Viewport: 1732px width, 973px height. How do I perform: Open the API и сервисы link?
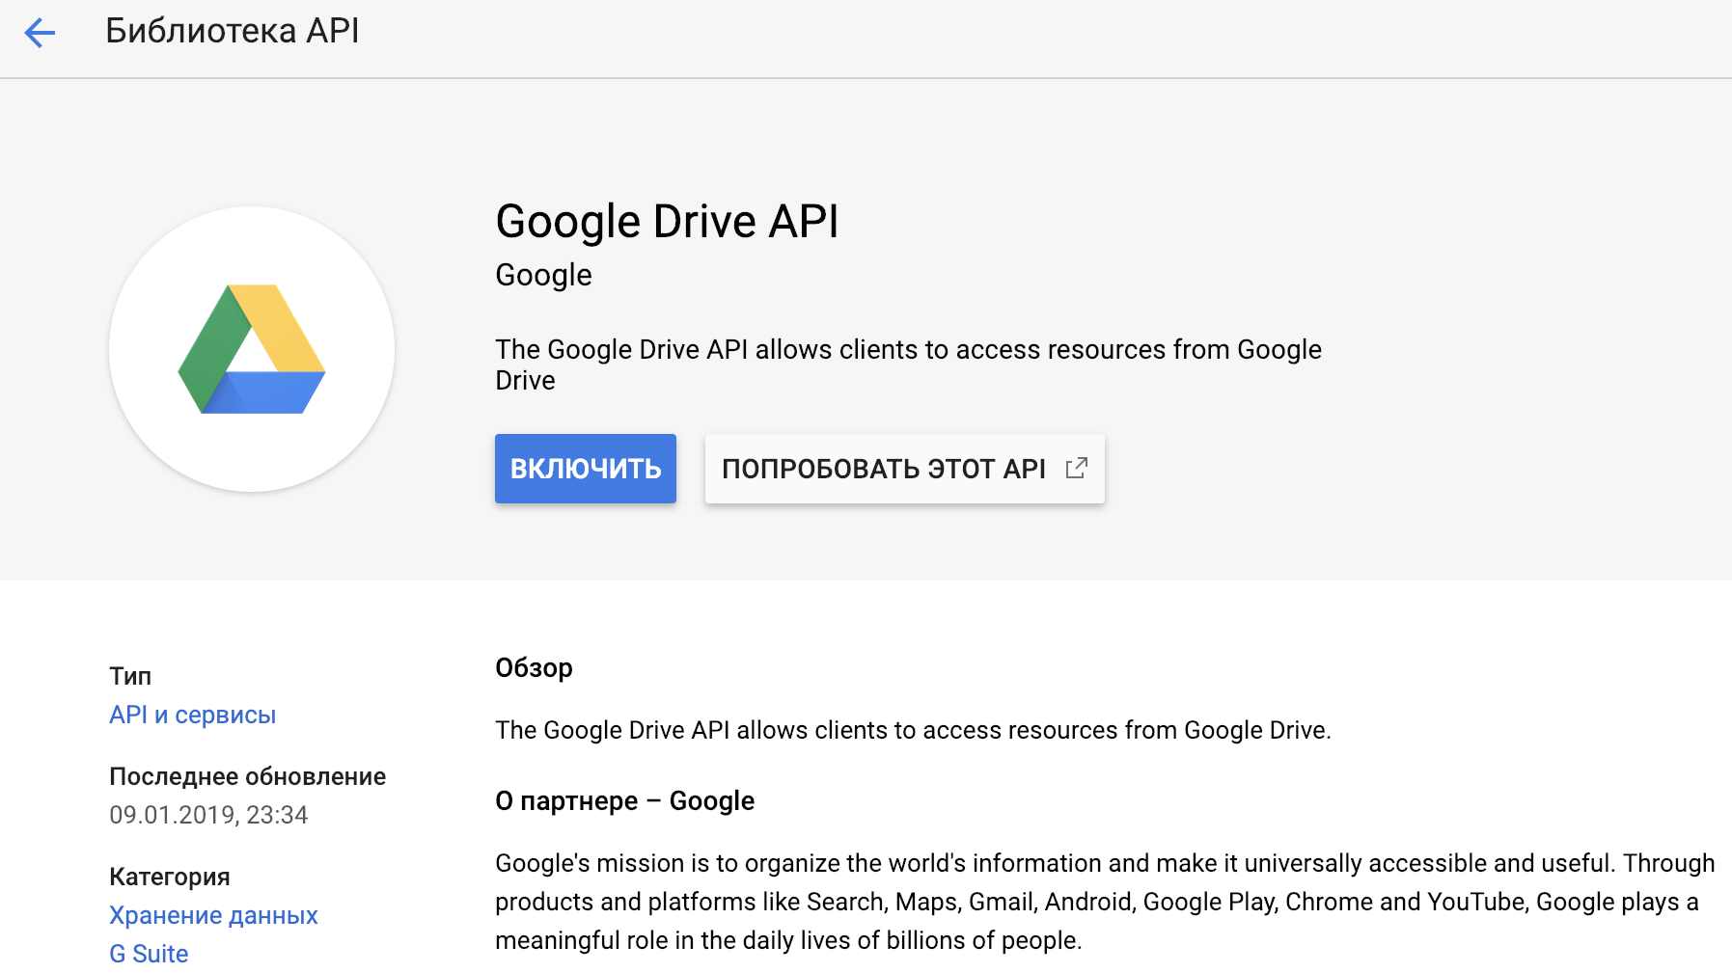(193, 715)
